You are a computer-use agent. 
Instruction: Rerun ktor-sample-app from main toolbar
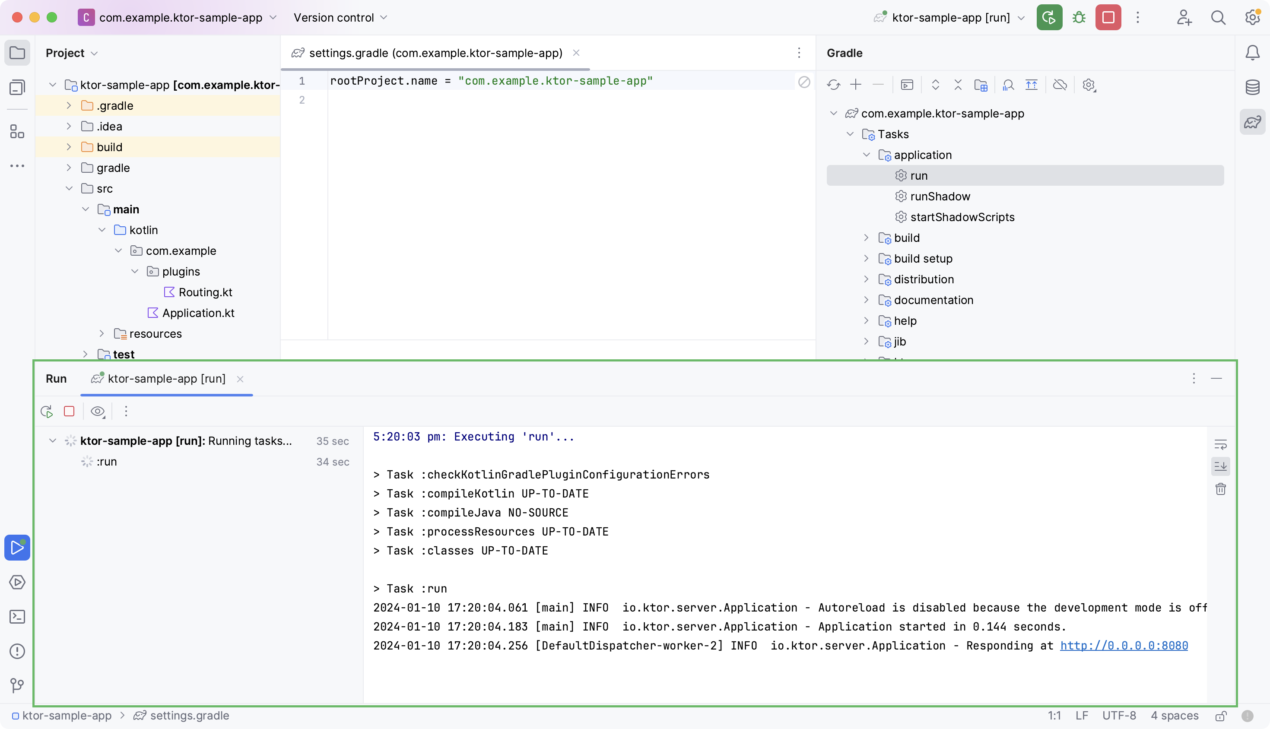tap(1049, 18)
